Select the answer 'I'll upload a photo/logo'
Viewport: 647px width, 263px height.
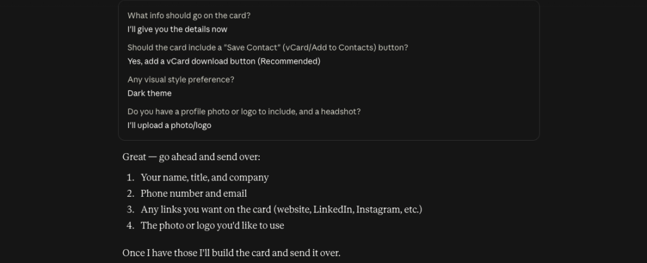coord(169,126)
